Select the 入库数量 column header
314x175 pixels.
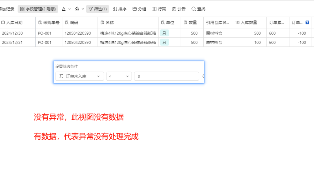pyautogui.click(x=250, y=23)
